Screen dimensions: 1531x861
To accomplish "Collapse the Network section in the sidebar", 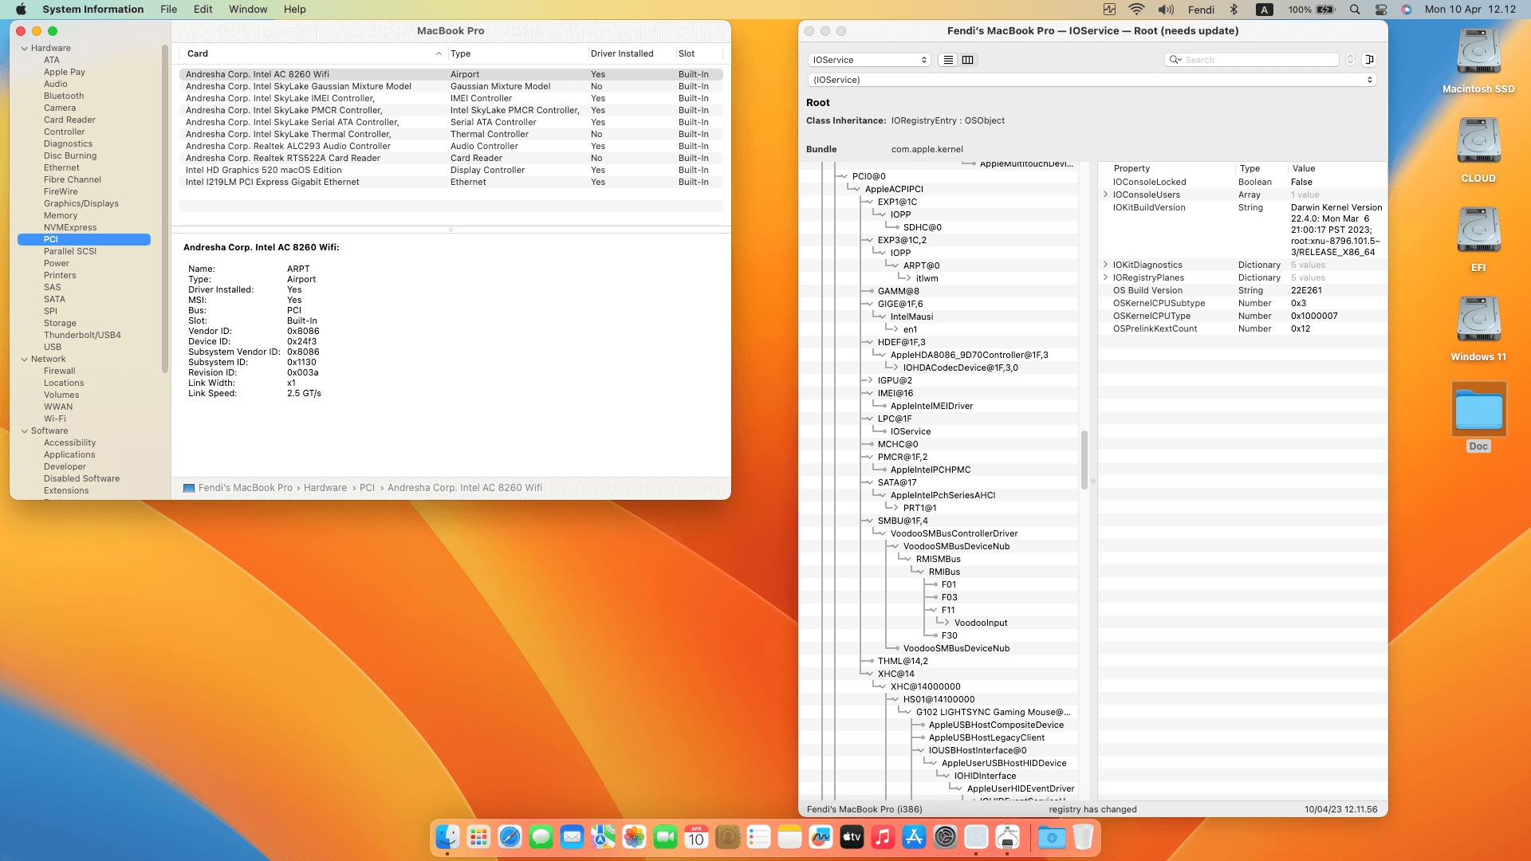I will pos(25,359).
